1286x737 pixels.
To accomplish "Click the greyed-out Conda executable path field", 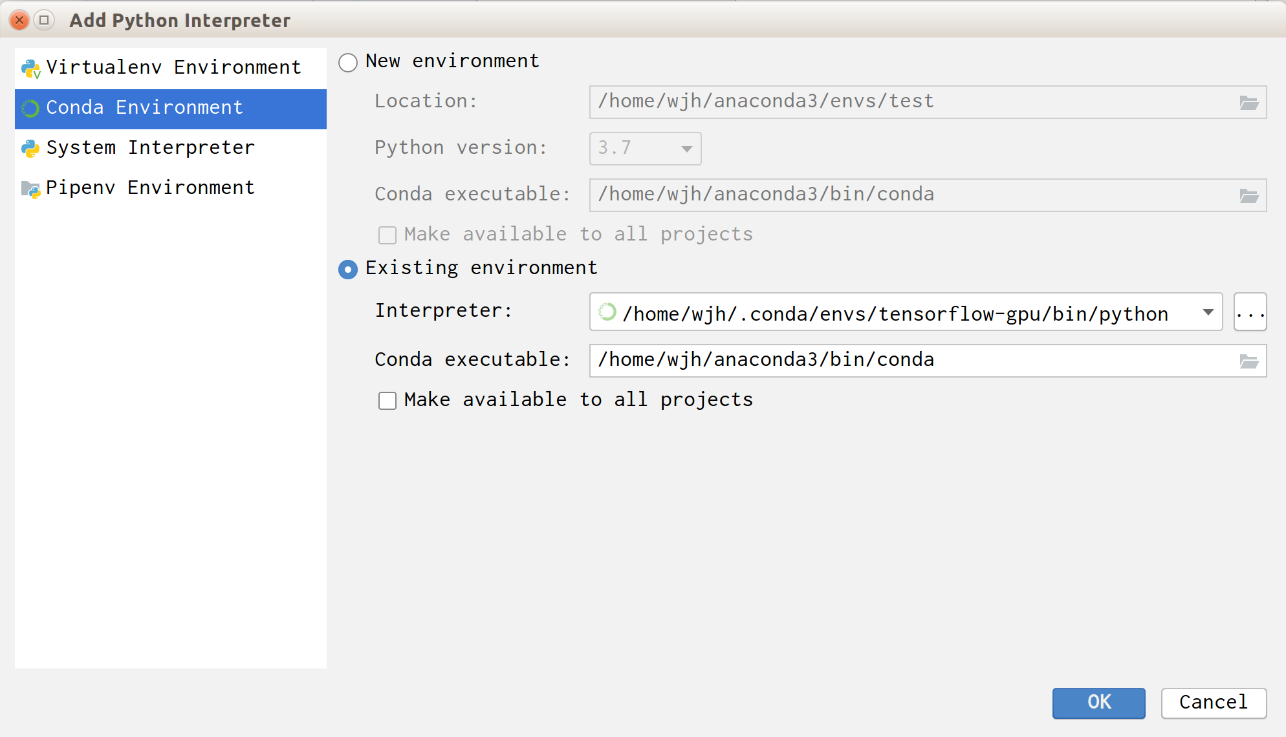I will click(928, 195).
